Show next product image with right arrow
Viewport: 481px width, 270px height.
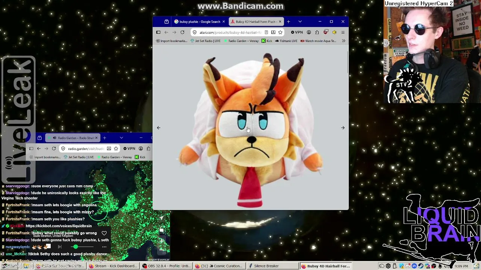click(x=343, y=128)
